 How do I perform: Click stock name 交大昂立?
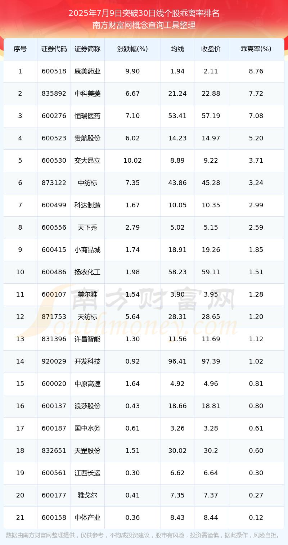point(87,161)
